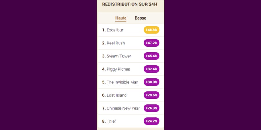
Task: Click the 145.4% payout badge
Action: click(x=151, y=56)
